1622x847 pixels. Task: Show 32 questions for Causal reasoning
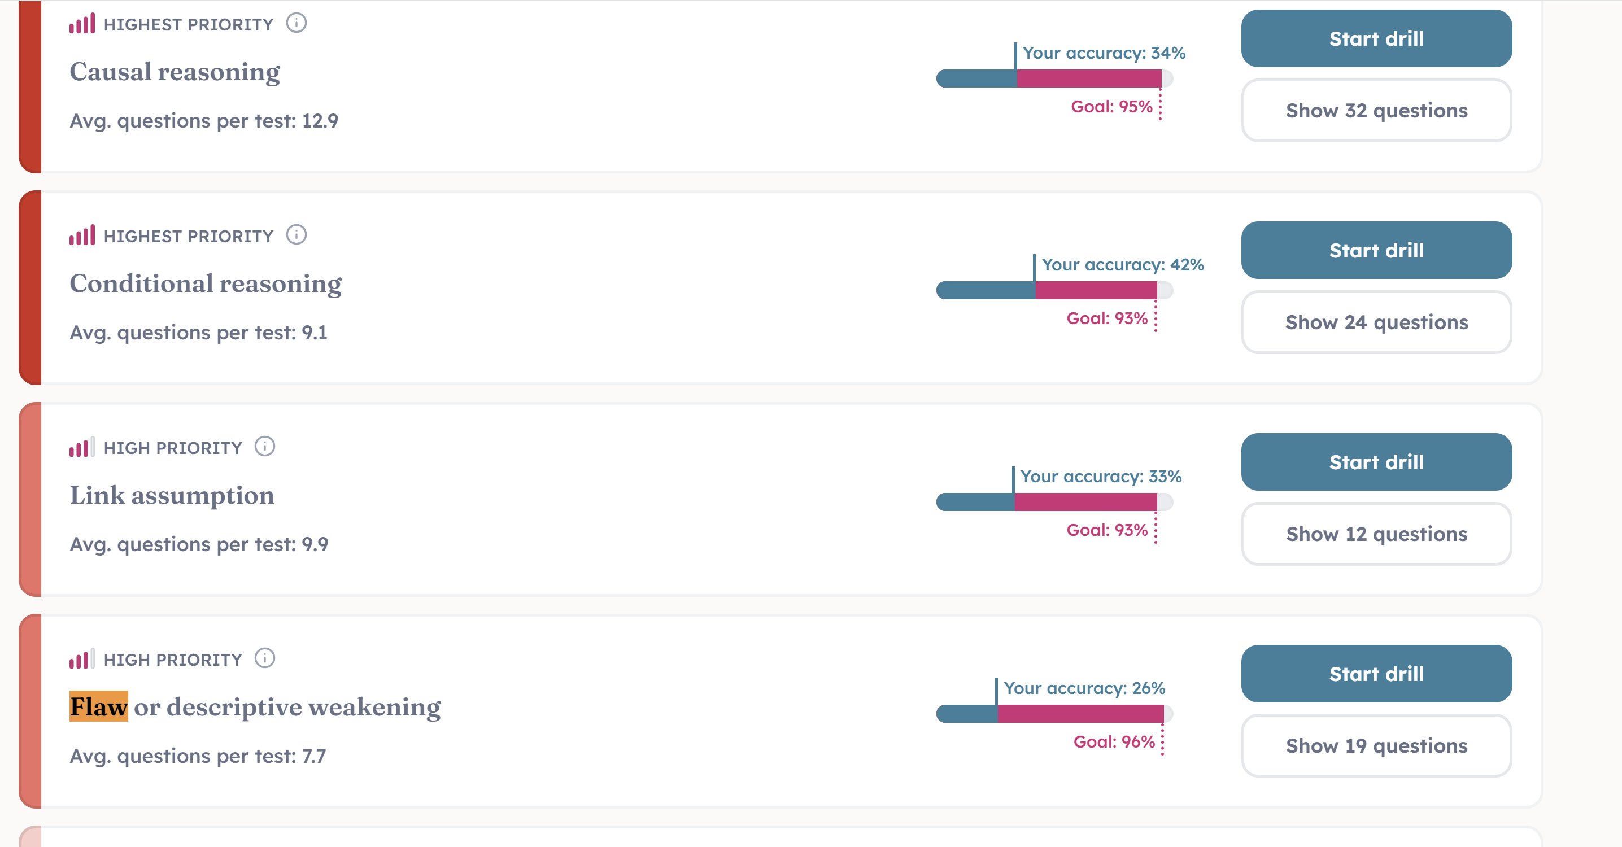(x=1376, y=111)
